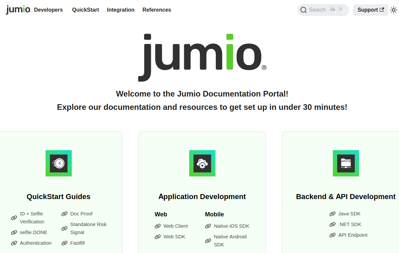
Task: Focus the Search input field
Action: pos(323,10)
